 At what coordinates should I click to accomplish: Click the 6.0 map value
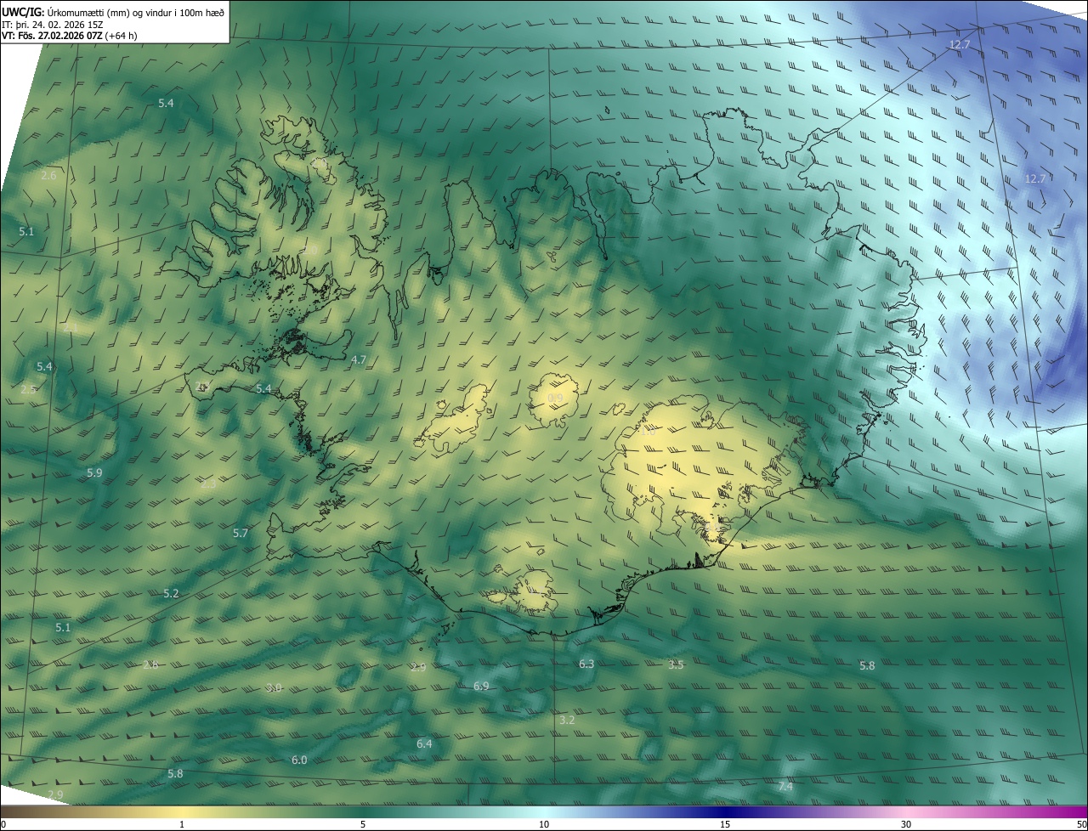click(x=299, y=760)
